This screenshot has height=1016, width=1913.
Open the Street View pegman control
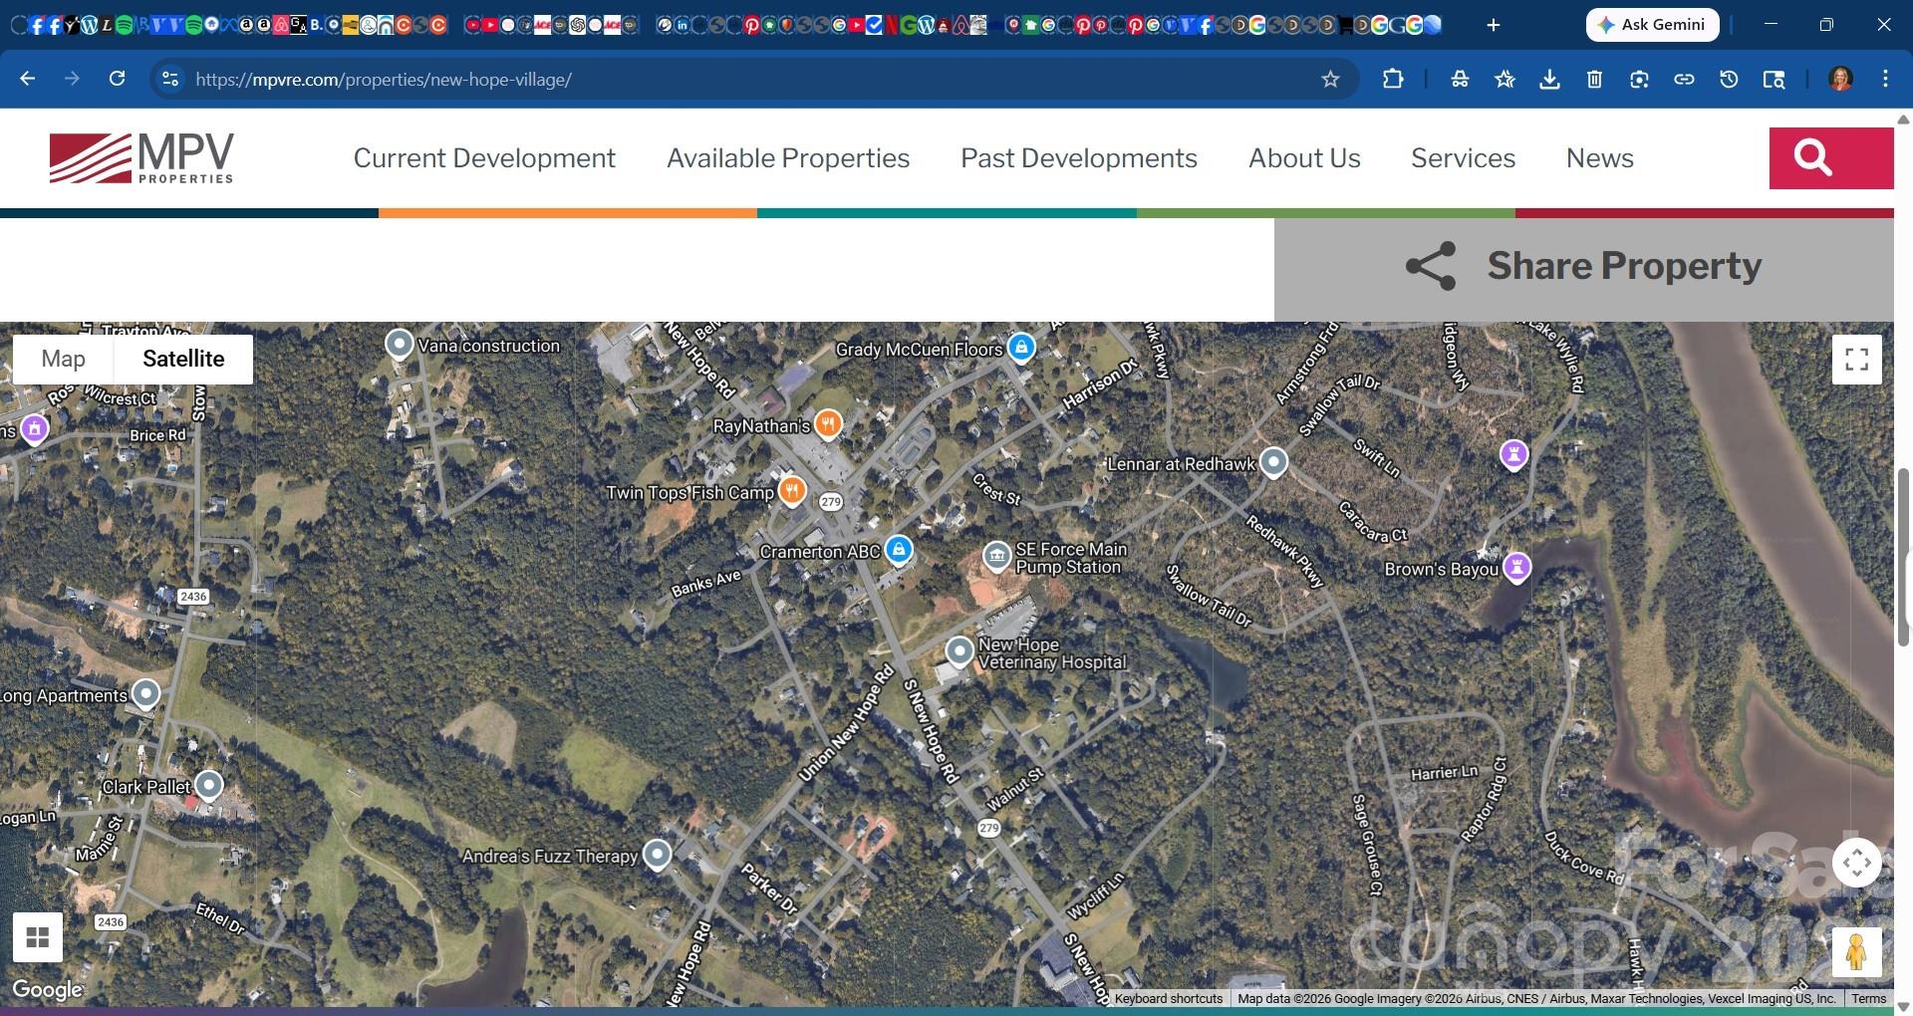click(1855, 952)
